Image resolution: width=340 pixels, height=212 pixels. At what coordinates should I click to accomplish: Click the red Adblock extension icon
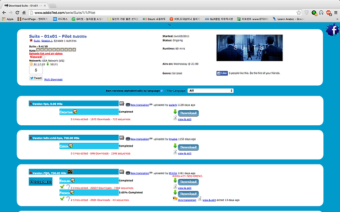click(x=329, y=13)
